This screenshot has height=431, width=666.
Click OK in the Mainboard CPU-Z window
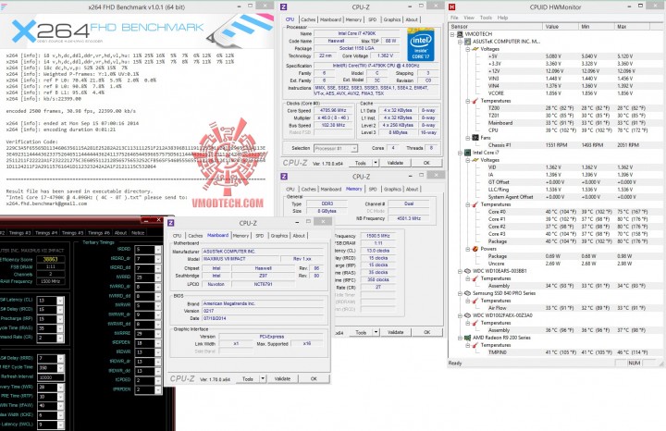(314, 378)
